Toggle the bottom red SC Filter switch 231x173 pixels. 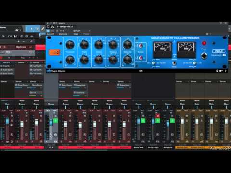141,58
